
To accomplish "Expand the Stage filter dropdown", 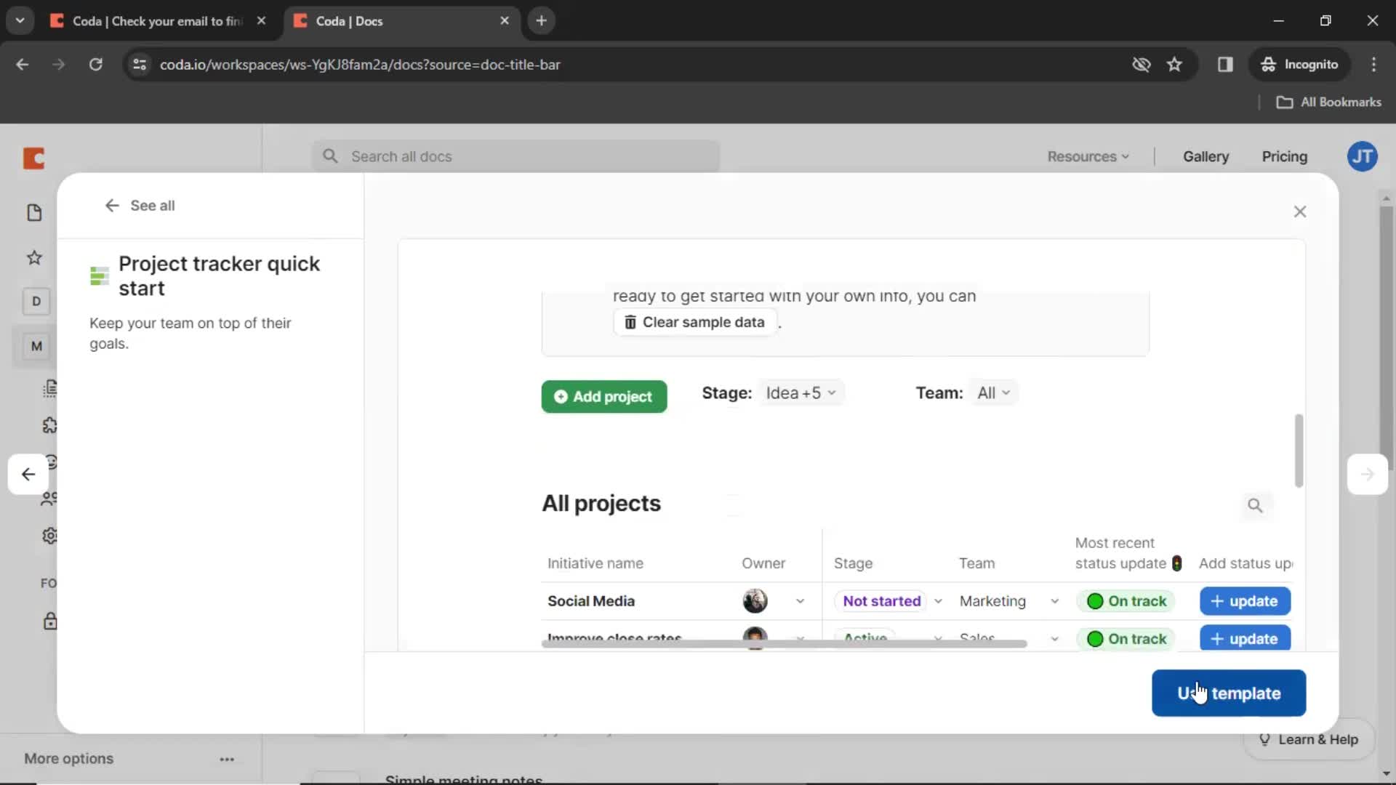I will click(800, 392).
